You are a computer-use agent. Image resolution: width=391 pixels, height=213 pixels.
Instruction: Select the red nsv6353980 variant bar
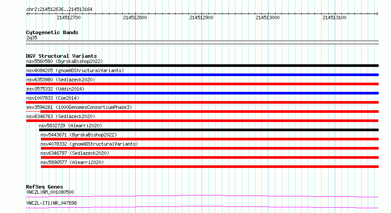pos(202,84)
